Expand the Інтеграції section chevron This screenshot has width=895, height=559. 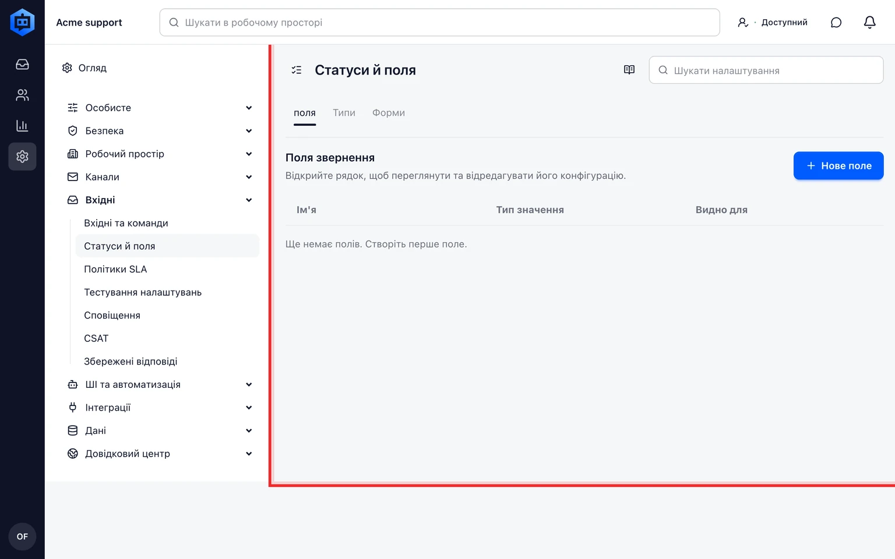(x=249, y=408)
